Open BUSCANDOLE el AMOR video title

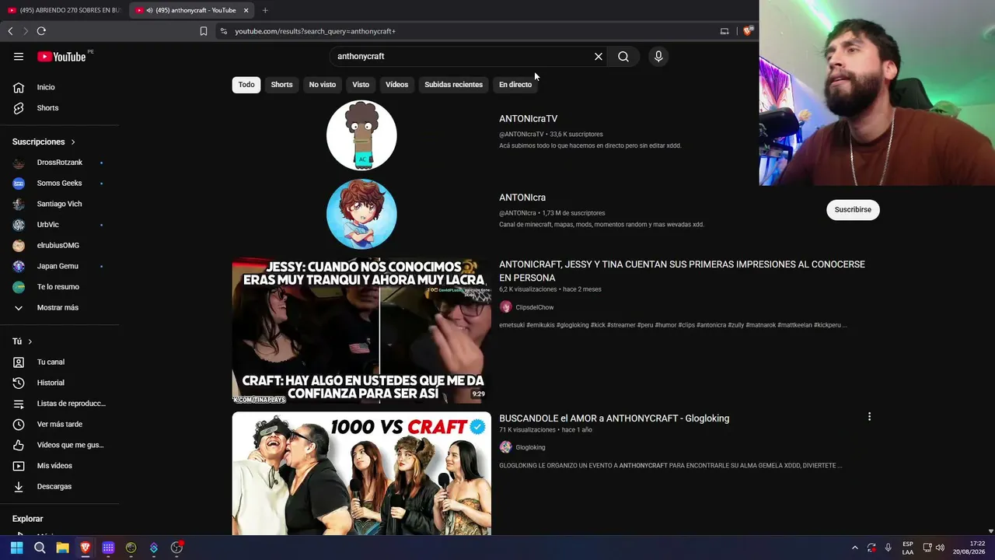[x=614, y=418]
